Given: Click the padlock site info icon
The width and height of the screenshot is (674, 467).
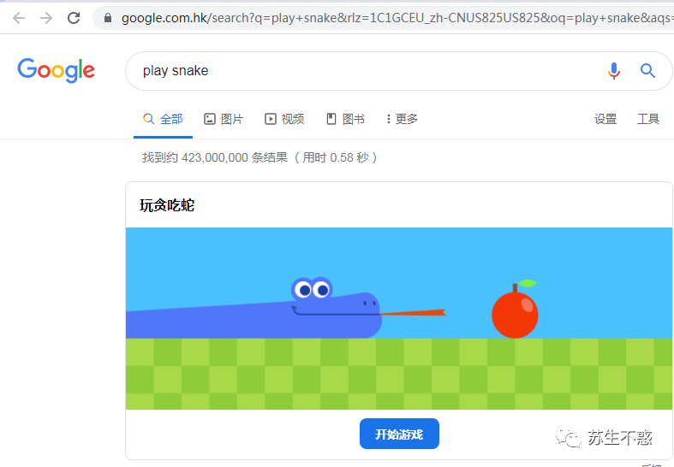Looking at the screenshot, I should pyautogui.click(x=108, y=18).
